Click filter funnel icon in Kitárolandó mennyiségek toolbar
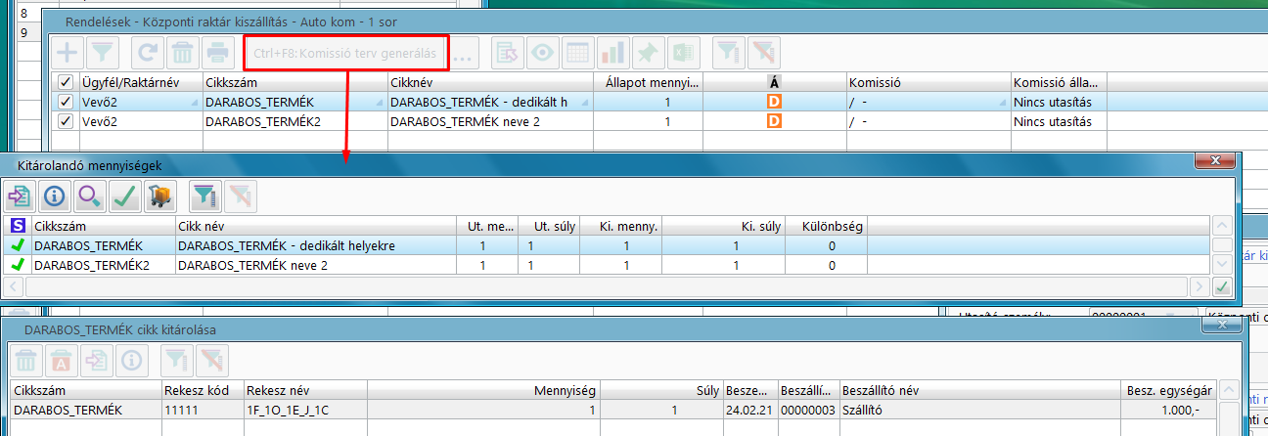This screenshot has width=1268, height=436. coord(204,196)
